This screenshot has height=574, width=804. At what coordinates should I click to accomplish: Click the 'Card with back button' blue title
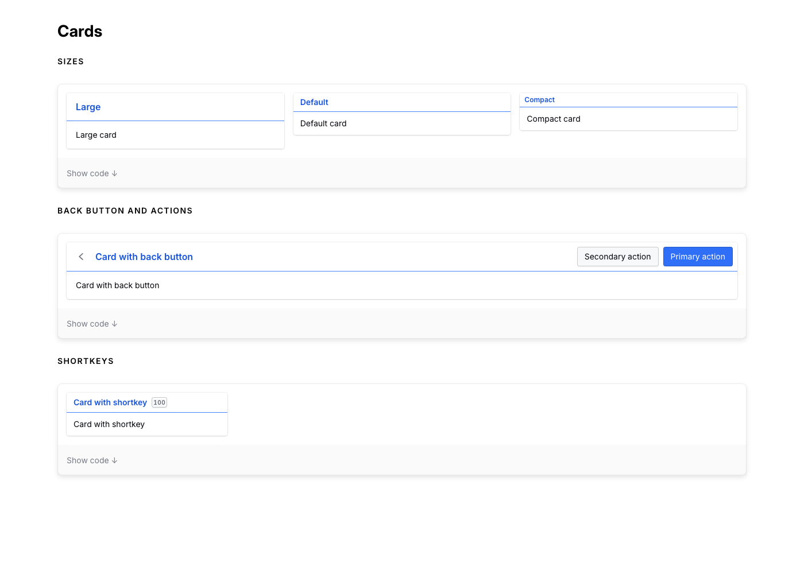click(144, 257)
